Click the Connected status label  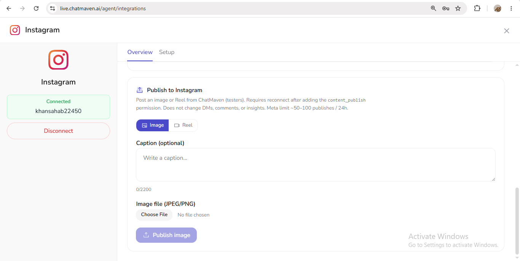coord(58,102)
